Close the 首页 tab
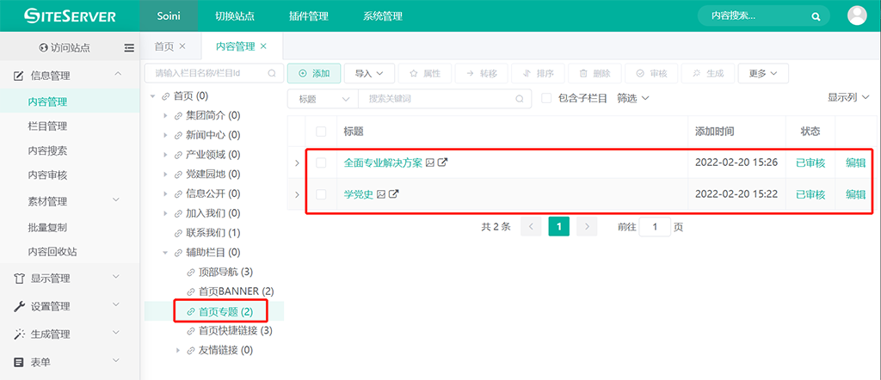This screenshot has width=881, height=380. [182, 46]
